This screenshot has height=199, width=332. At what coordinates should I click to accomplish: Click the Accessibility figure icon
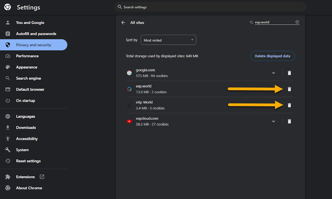[x=8, y=139]
